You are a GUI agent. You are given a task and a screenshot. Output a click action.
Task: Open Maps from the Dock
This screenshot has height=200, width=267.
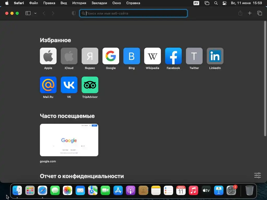click(93, 190)
